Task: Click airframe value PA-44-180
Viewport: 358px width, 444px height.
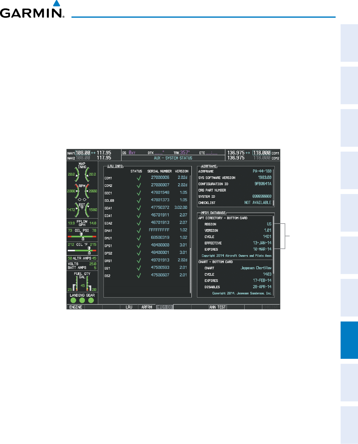Action: (x=262, y=171)
